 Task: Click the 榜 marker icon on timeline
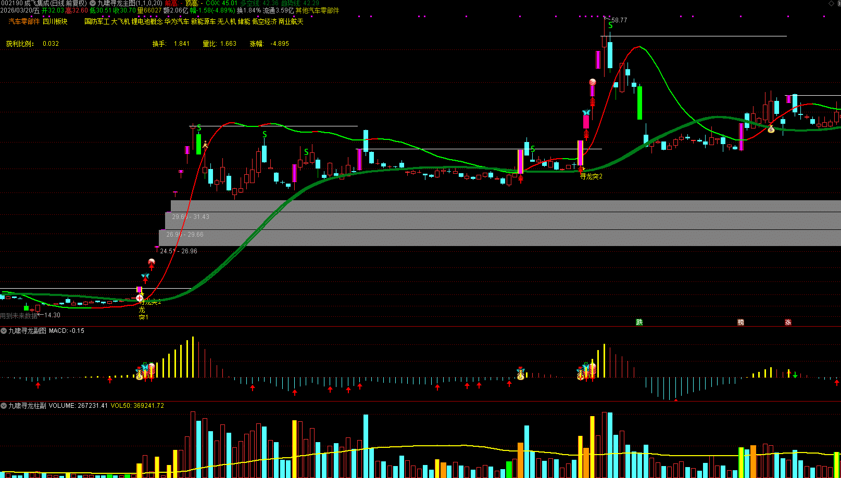pos(740,322)
